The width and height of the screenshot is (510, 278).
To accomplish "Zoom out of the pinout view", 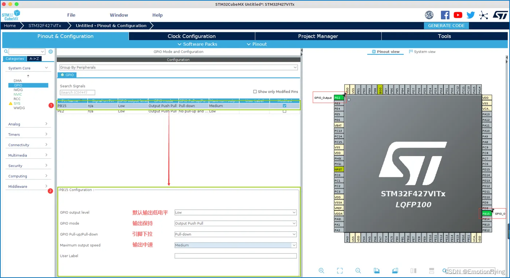I will coord(358,271).
